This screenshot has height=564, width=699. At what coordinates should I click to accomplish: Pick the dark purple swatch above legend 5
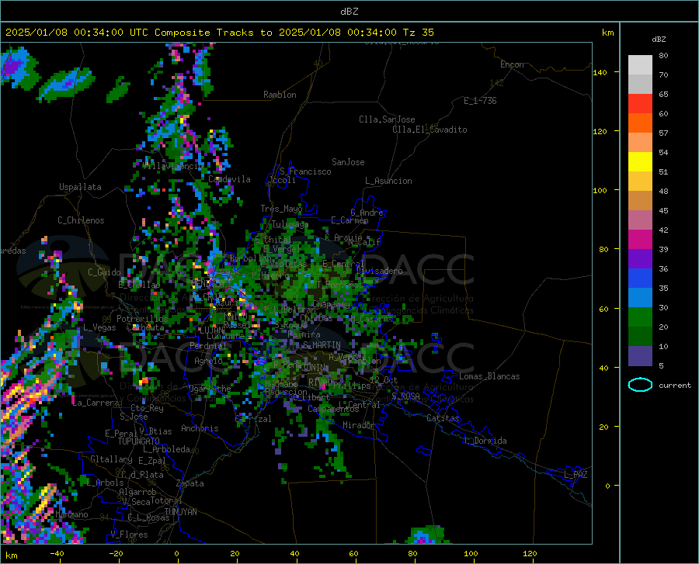[x=640, y=356]
